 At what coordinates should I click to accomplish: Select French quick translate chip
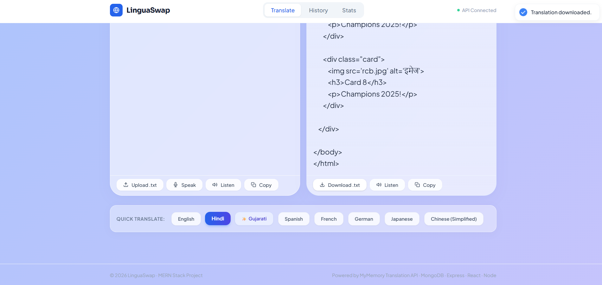coord(329,219)
